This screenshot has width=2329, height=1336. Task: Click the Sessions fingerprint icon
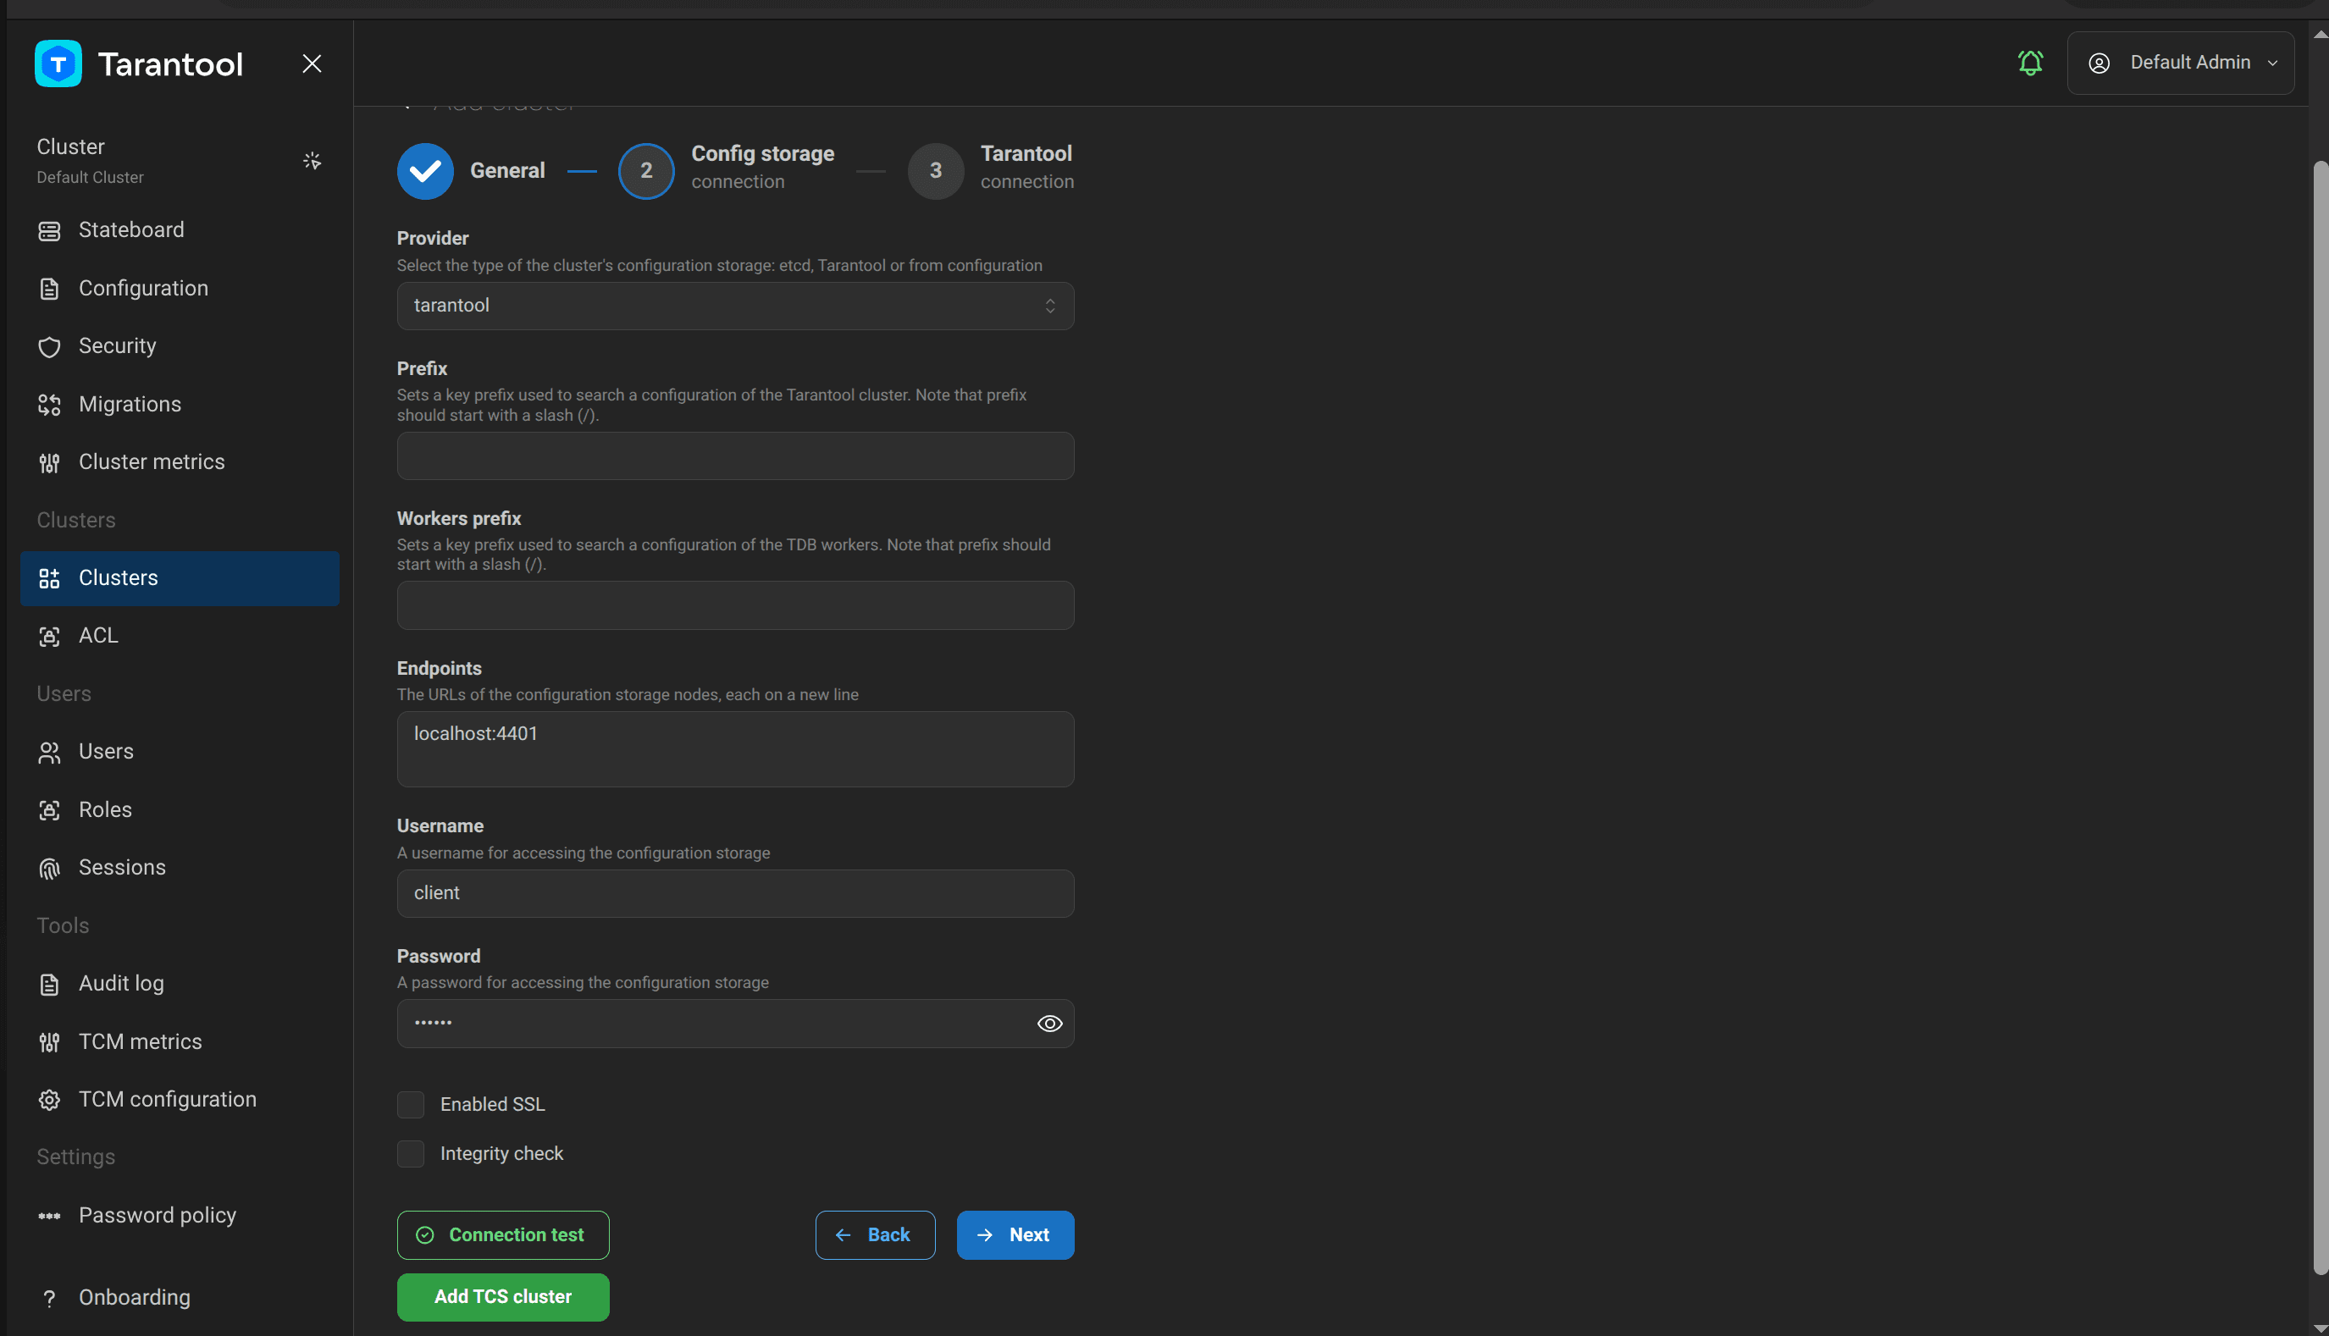coord(50,868)
